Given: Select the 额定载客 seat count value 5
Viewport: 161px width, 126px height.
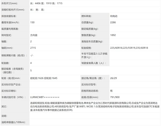Looking at the screenshot, I should point(31,71).
